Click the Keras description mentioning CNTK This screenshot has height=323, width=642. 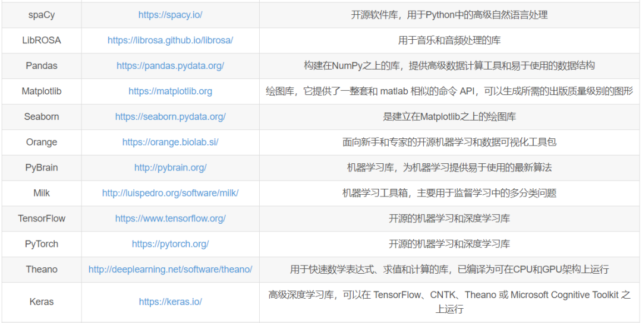click(x=449, y=302)
